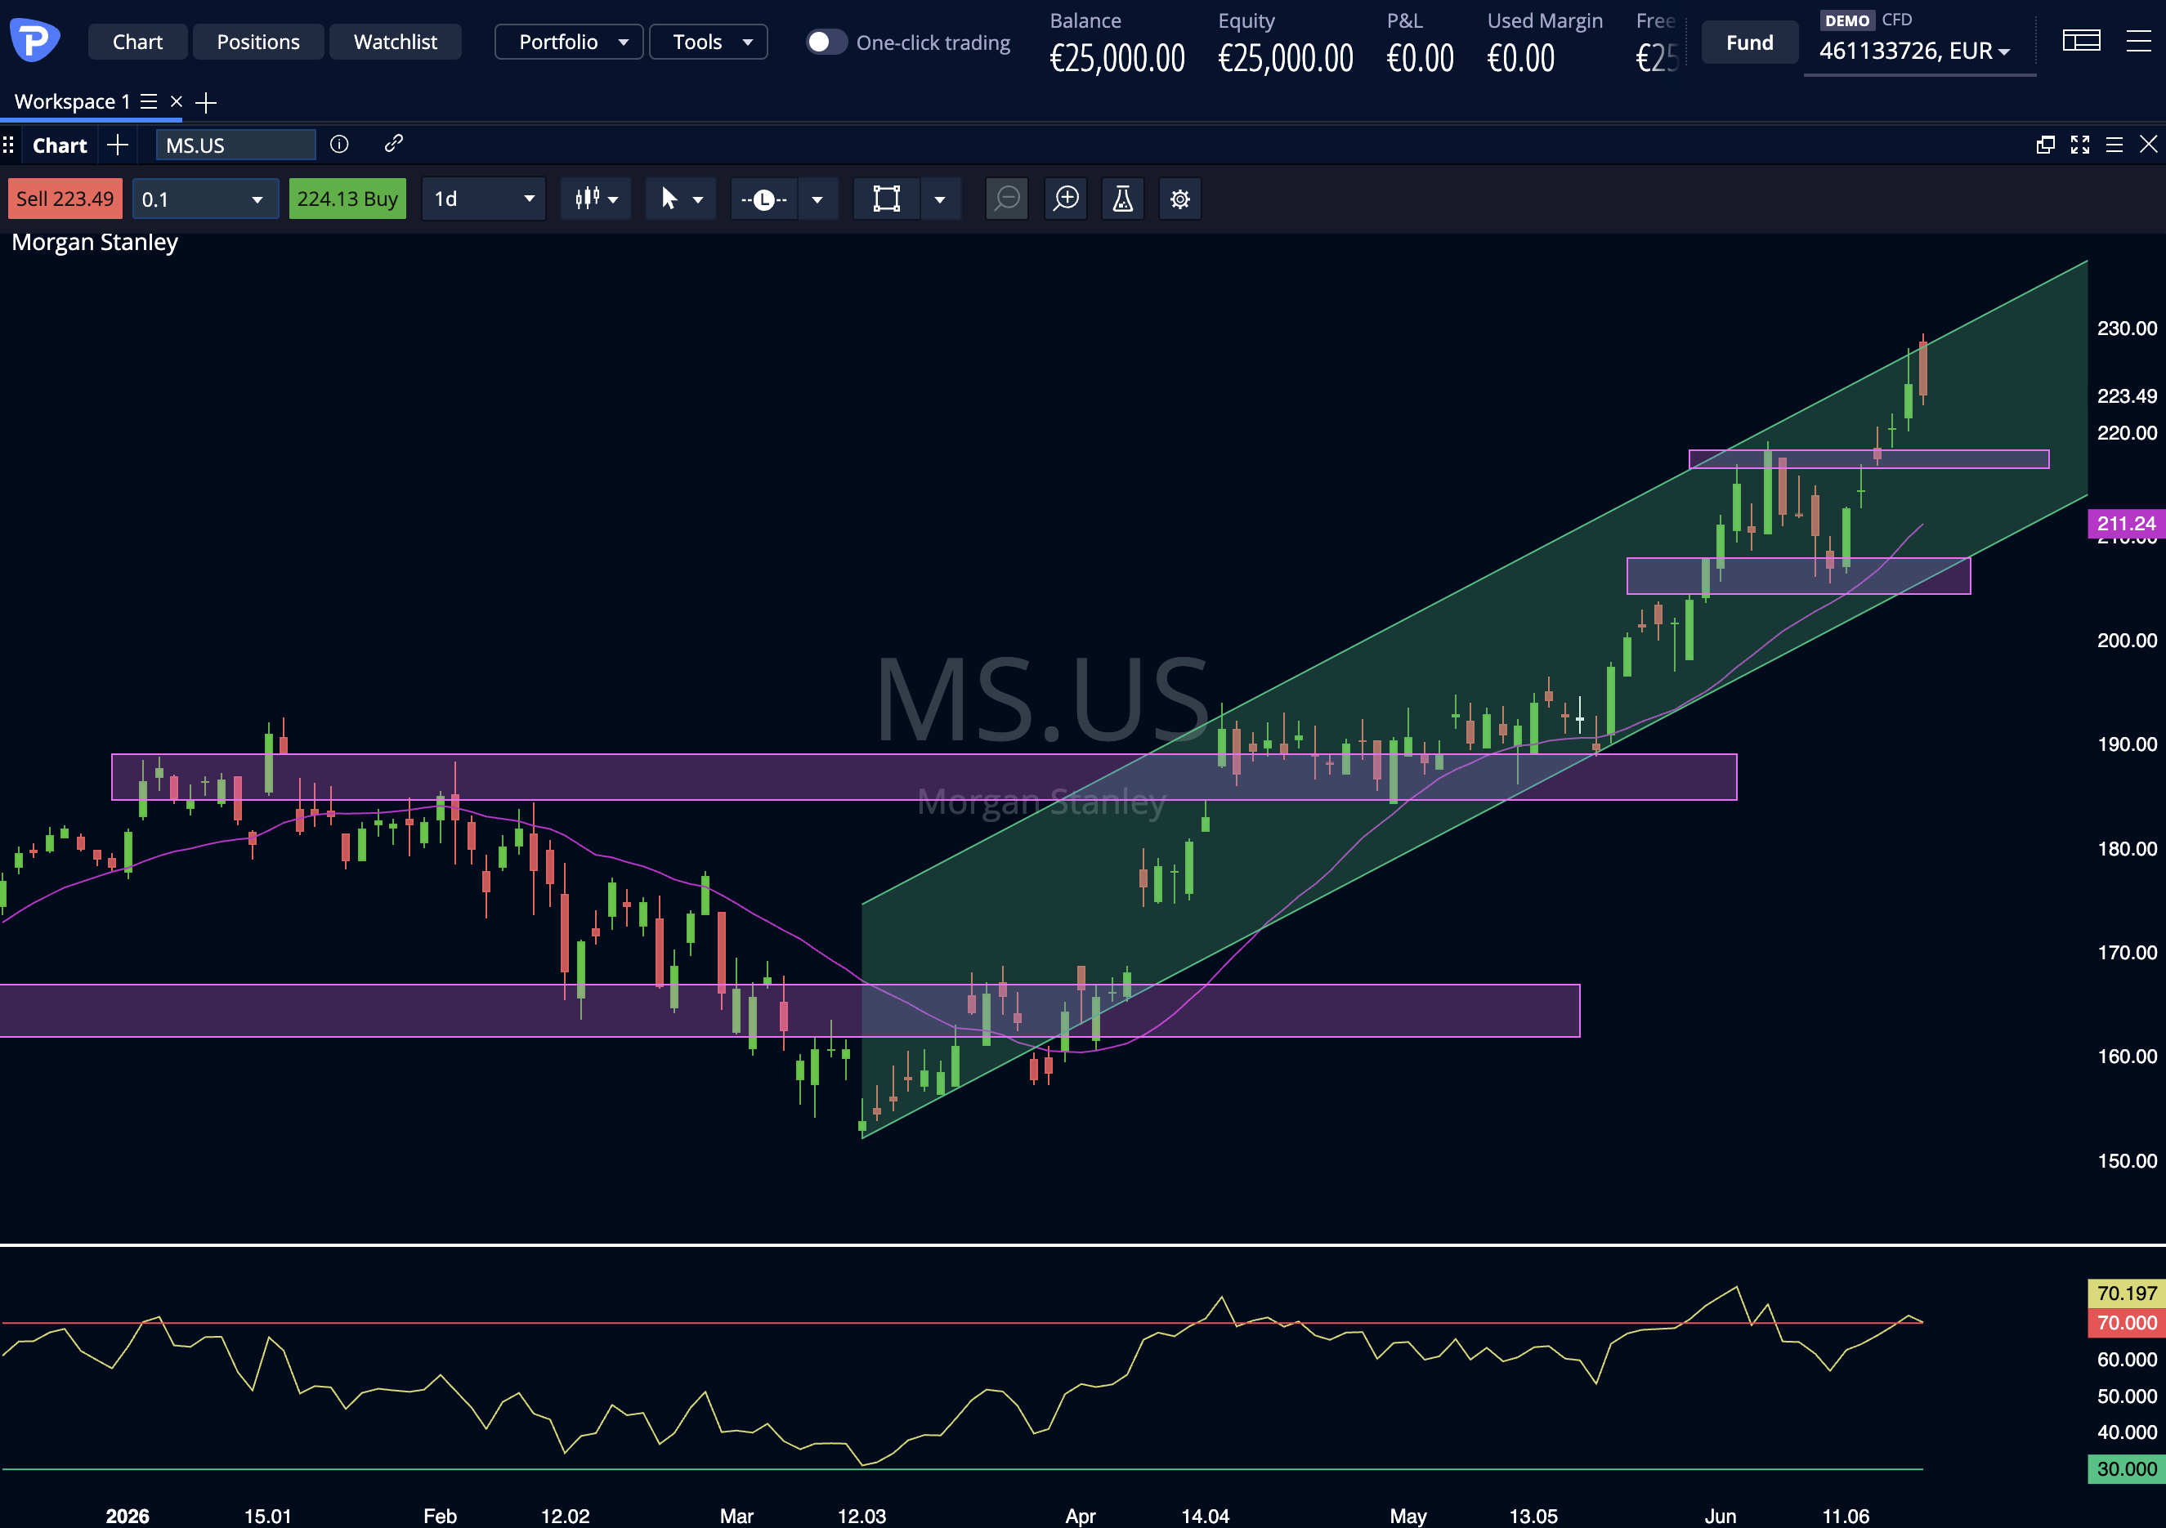Add a new workspace tab
The image size is (2166, 1528).
click(x=206, y=102)
